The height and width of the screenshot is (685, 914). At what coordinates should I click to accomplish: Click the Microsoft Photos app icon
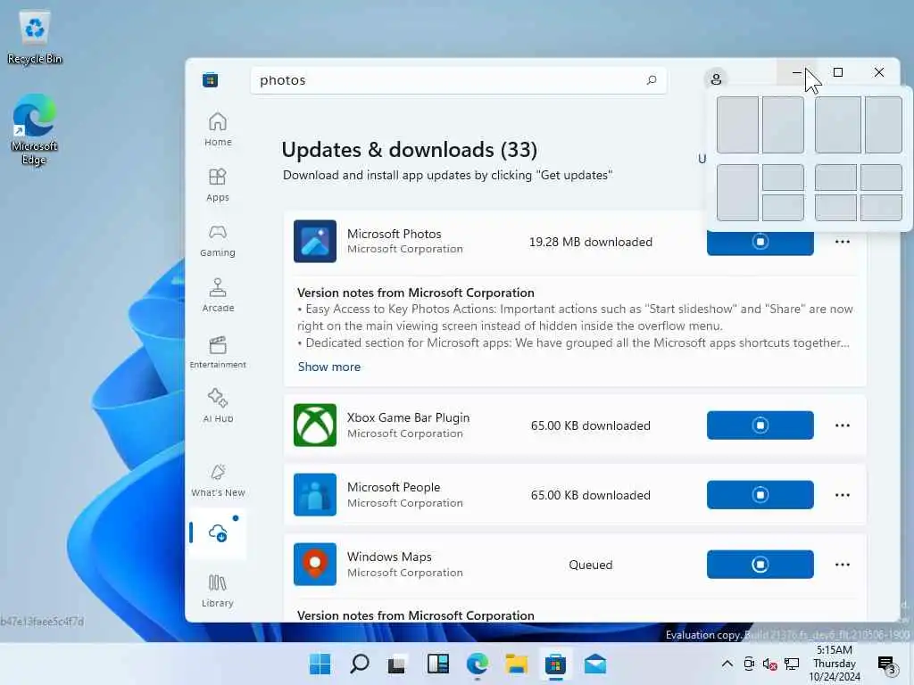click(x=315, y=241)
